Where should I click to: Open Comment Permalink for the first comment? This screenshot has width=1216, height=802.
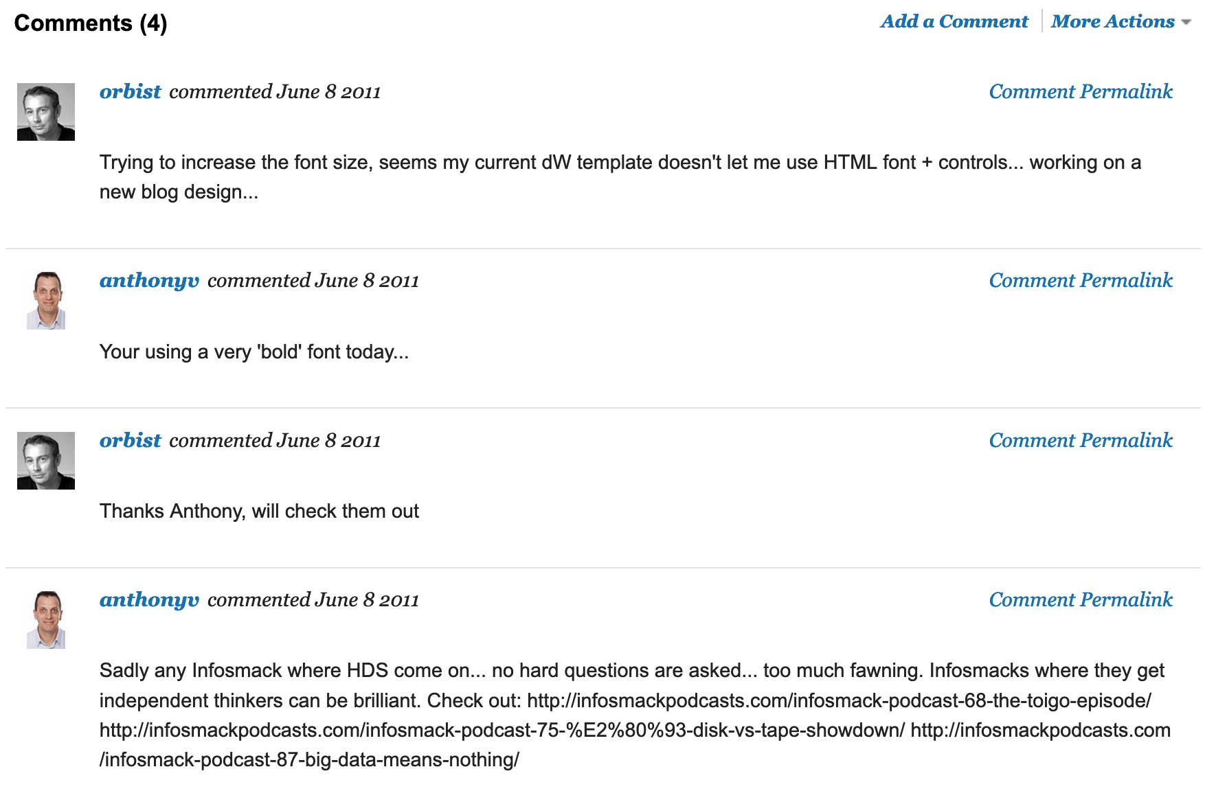[1080, 92]
